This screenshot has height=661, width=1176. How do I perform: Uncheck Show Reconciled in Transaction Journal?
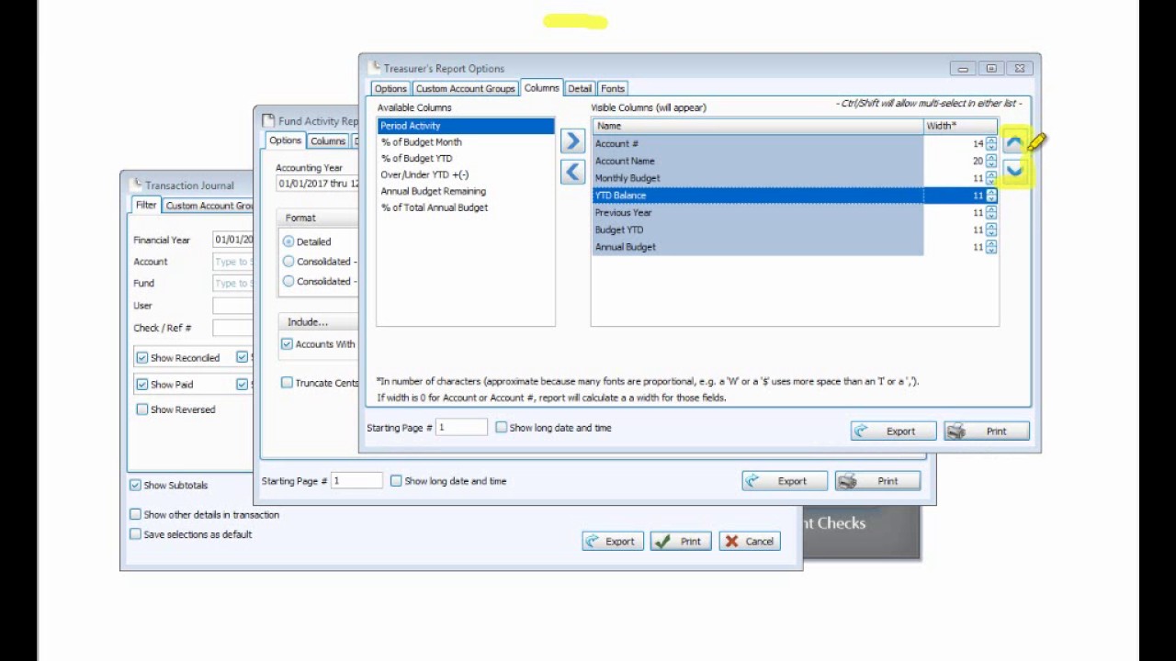pyautogui.click(x=142, y=357)
